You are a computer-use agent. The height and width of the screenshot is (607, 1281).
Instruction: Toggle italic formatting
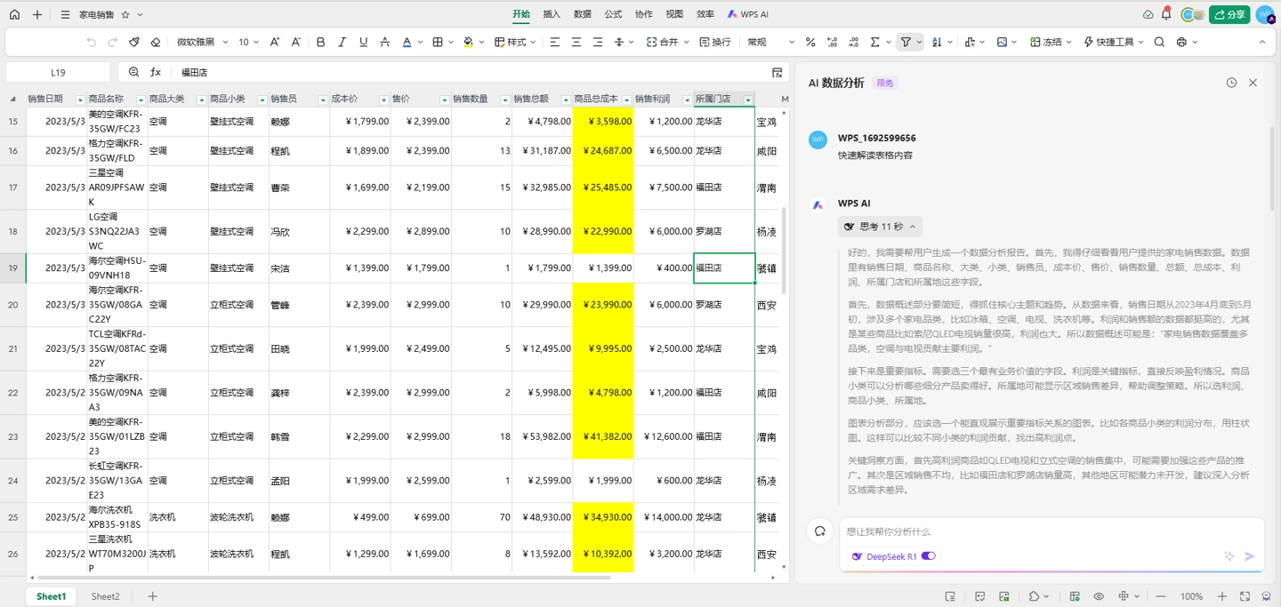point(342,41)
